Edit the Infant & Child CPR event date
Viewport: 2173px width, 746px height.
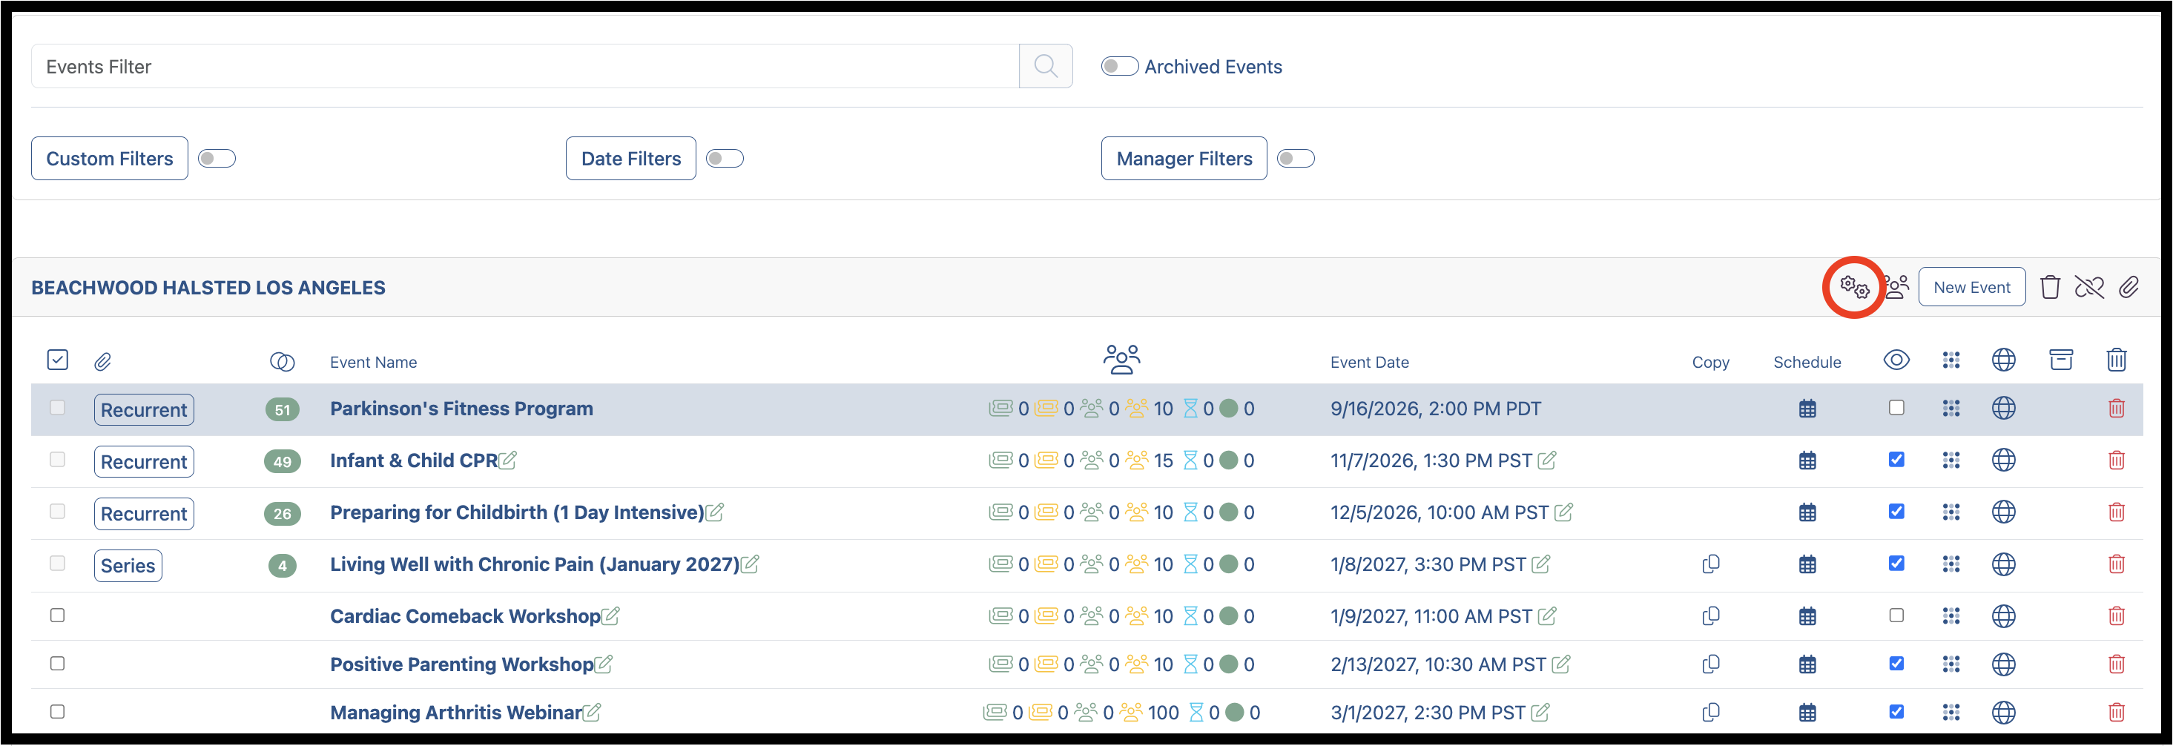click(1547, 461)
